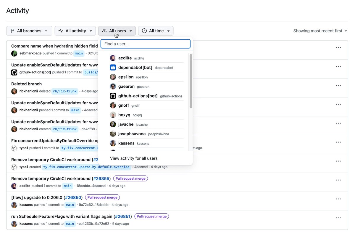The height and width of the screenshot is (234, 355).
Task: Click kassens avatar in flow upgrade row
Action: click(x=14, y=205)
